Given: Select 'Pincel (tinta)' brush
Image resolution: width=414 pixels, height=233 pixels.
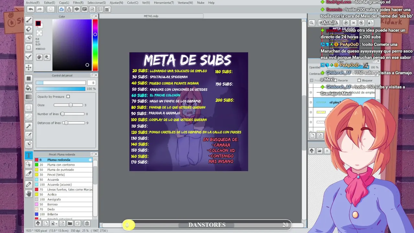Looking at the screenshot, I should [63, 175].
